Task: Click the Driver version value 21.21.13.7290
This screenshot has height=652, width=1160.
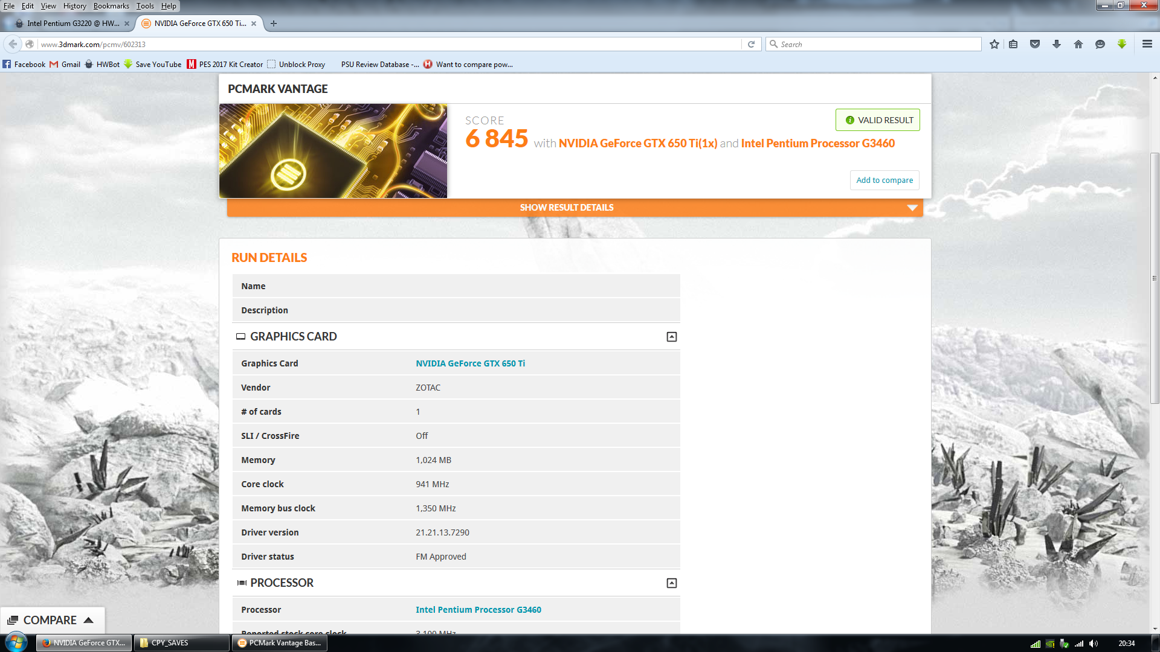Action: tap(442, 532)
